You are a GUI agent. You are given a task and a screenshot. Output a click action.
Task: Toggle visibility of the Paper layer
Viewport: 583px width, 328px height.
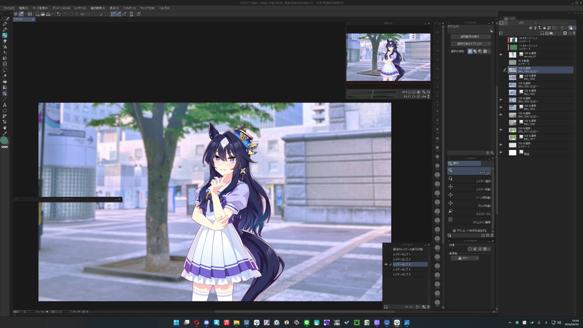coord(501,153)
